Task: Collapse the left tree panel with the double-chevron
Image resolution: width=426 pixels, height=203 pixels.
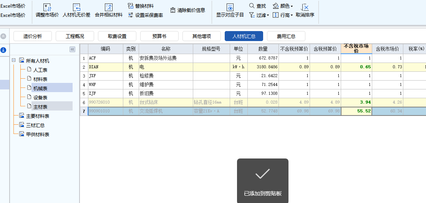Action: 73,50
